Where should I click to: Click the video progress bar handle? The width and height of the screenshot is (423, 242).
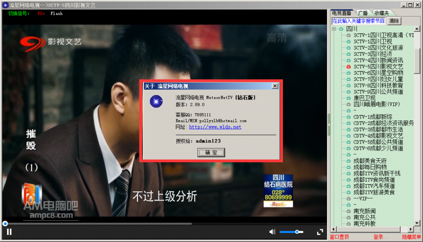5,223
